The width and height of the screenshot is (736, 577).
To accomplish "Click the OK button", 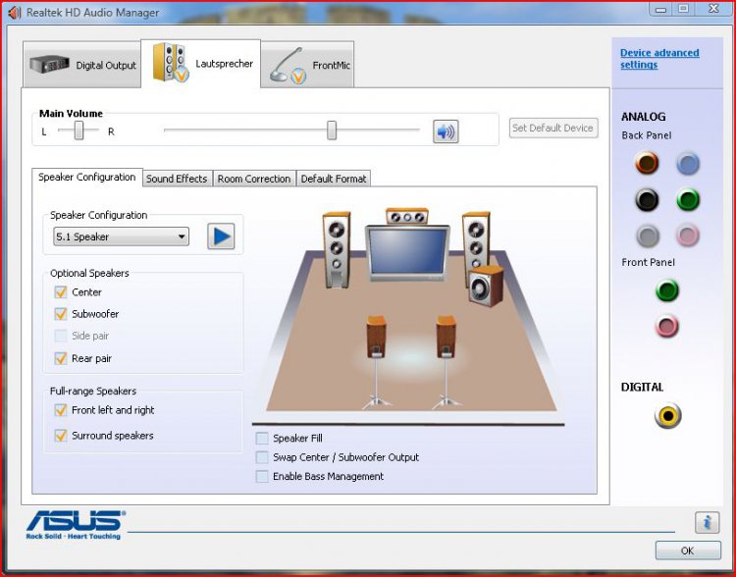I will point(688,551).
